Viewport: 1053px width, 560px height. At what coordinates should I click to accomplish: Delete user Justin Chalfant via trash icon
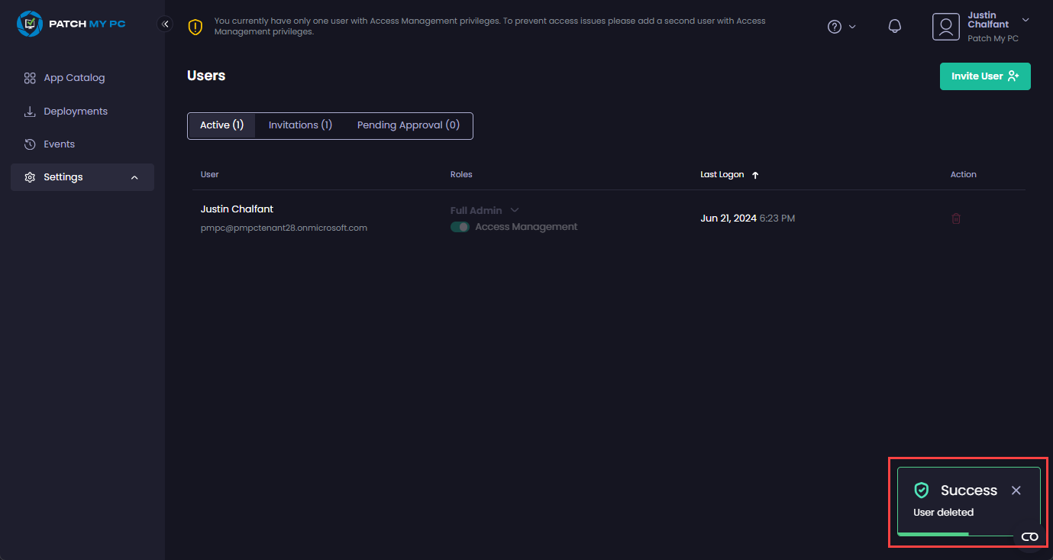956,218
